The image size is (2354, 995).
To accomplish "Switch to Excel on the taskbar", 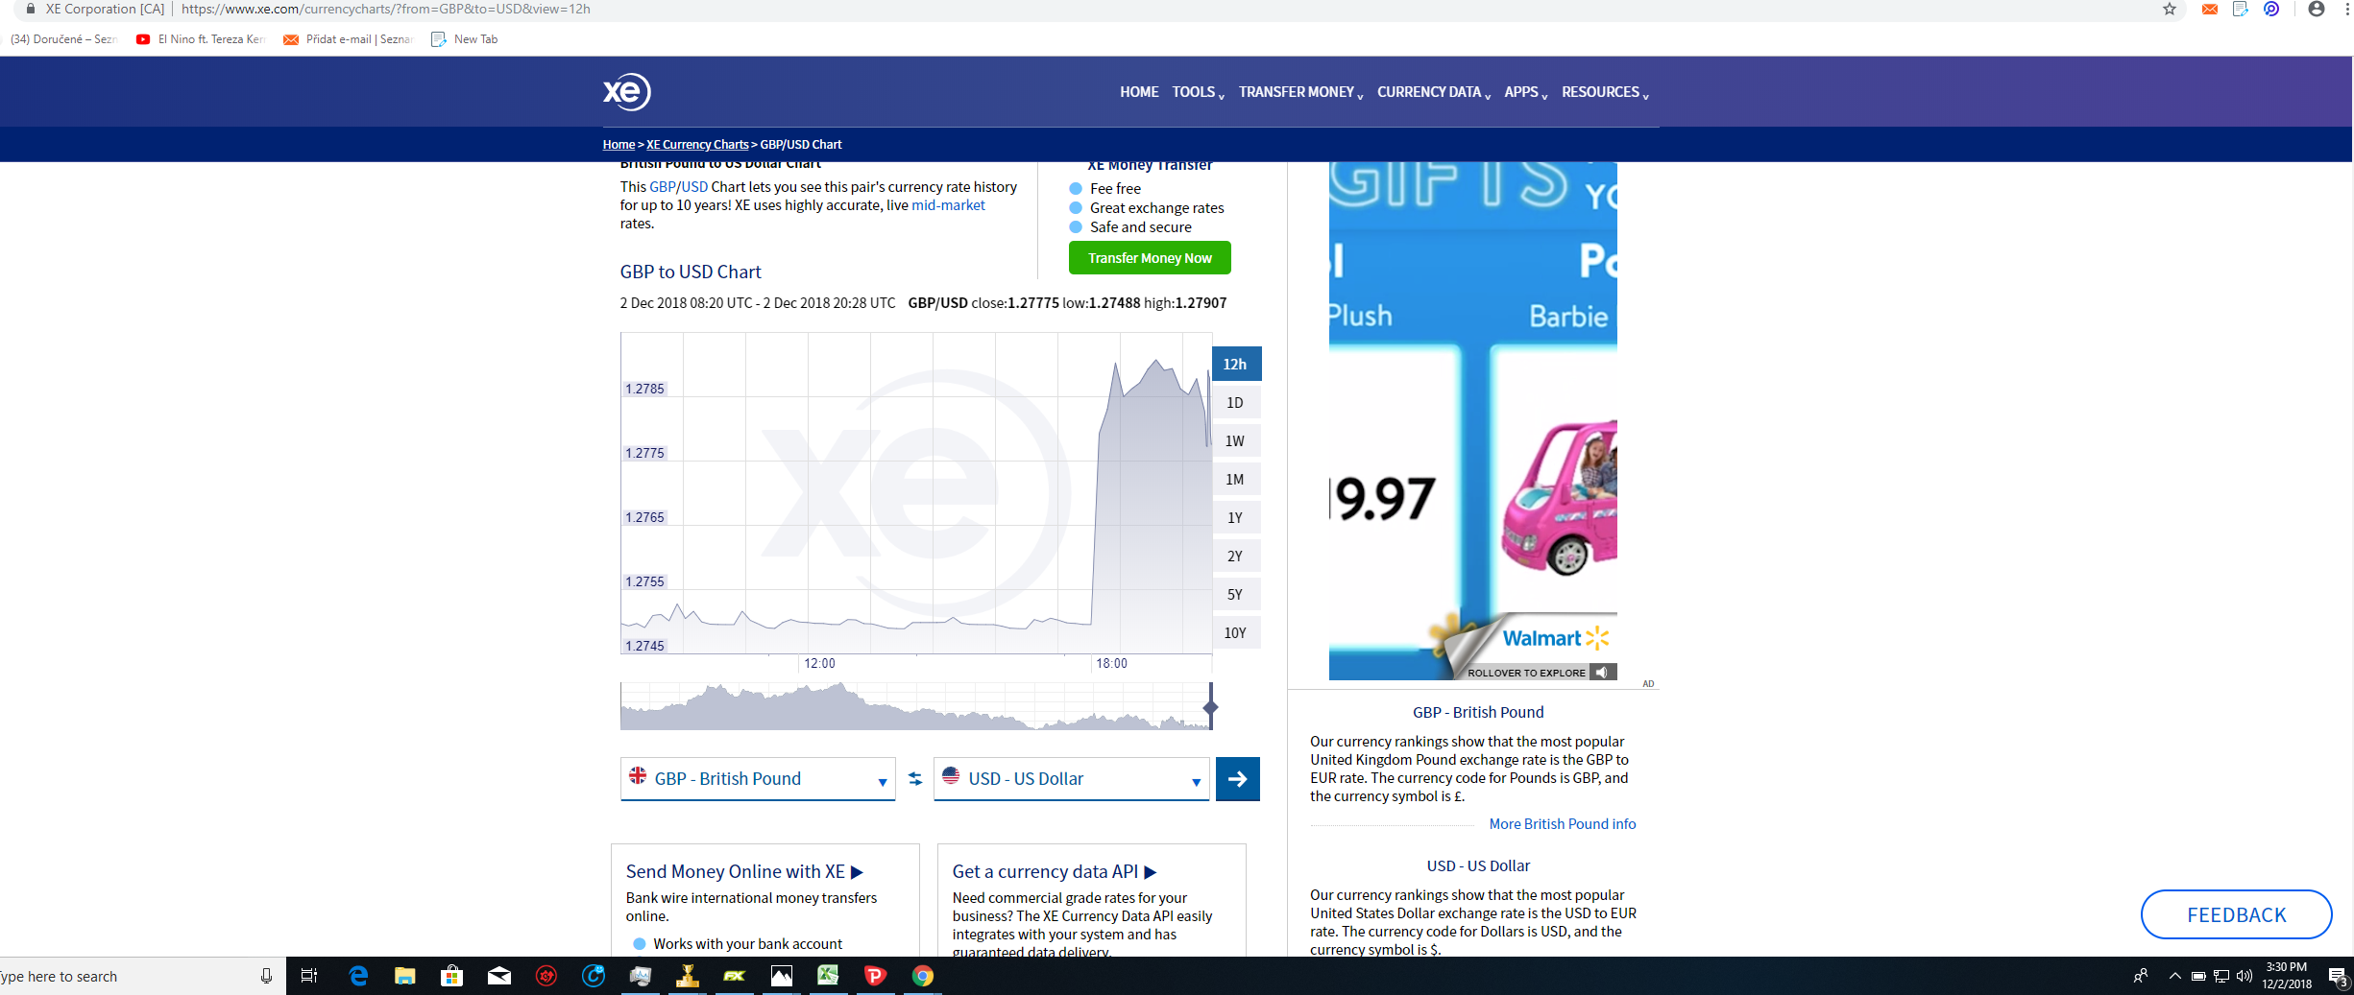I will (828, 977).
